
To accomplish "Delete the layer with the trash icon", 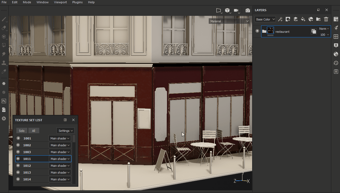I will [326, 19].
